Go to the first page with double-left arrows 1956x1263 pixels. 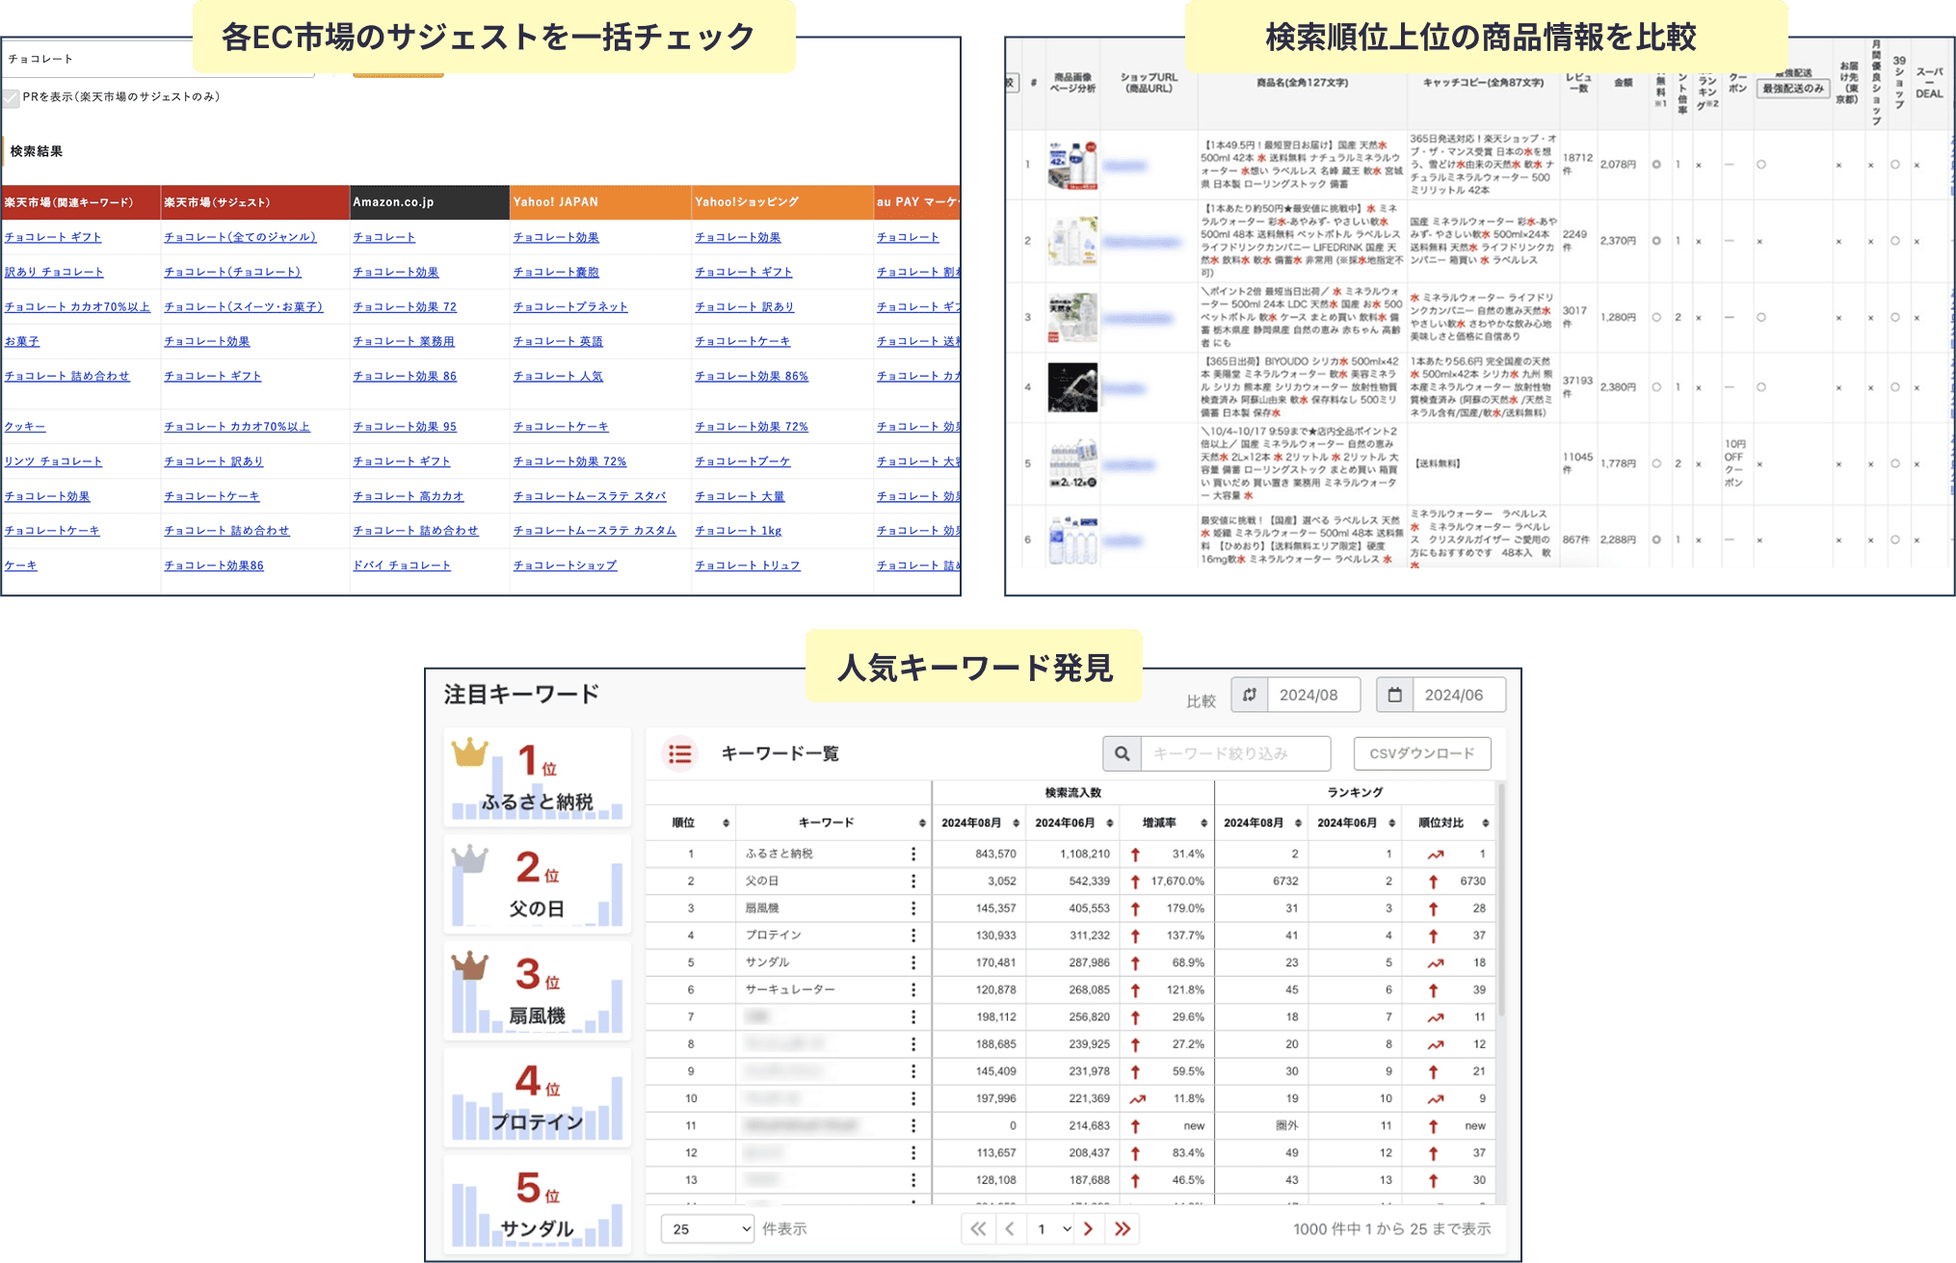pos(978,1228)
